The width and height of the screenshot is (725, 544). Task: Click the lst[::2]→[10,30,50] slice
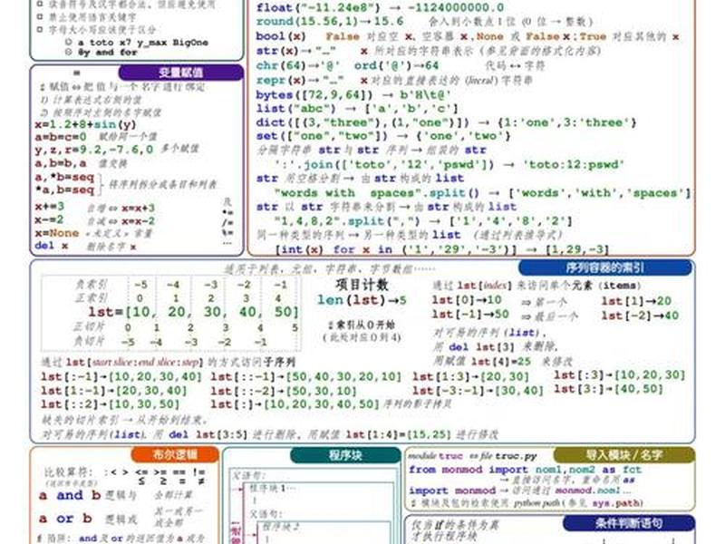point(110,403)
